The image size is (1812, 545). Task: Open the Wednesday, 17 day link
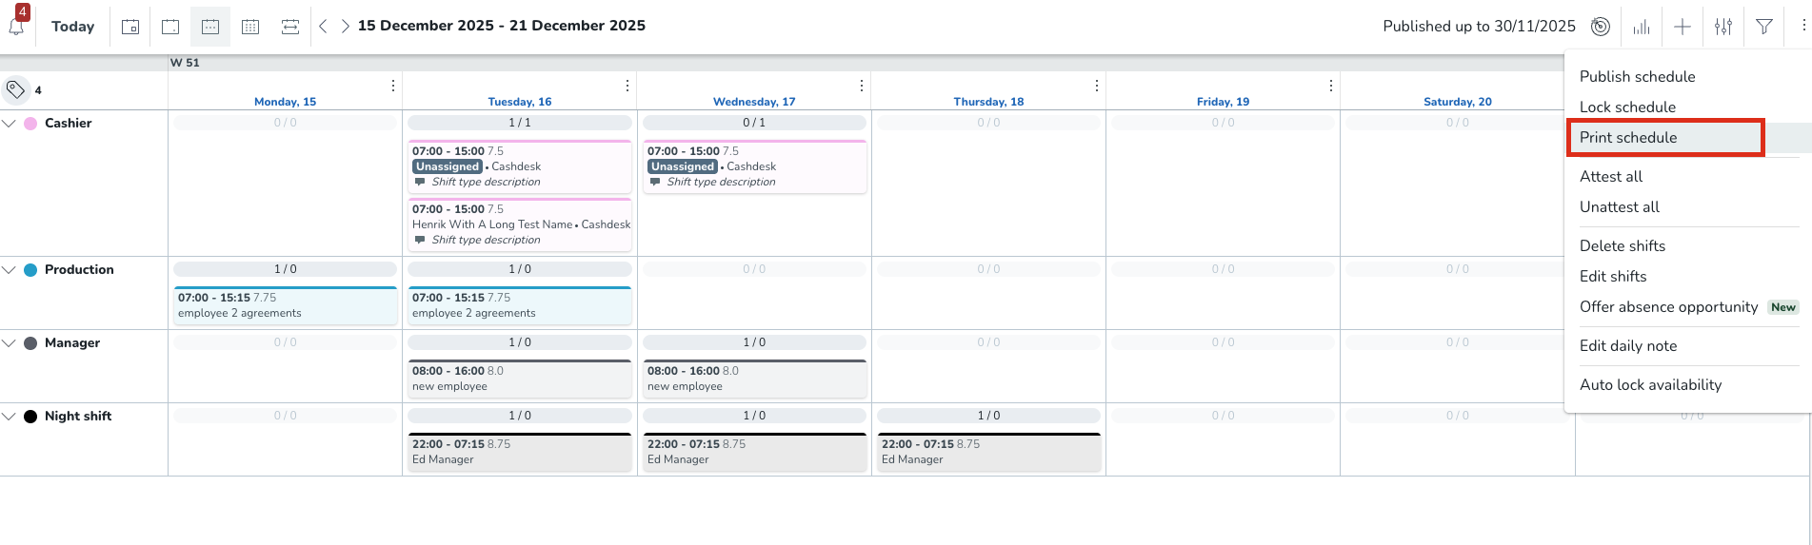pos(754,102)
